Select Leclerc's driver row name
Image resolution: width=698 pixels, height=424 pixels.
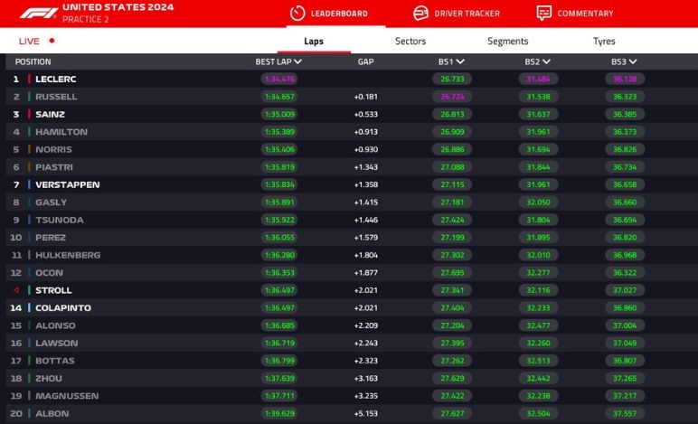pyautogui.click(x=55, y=79)
